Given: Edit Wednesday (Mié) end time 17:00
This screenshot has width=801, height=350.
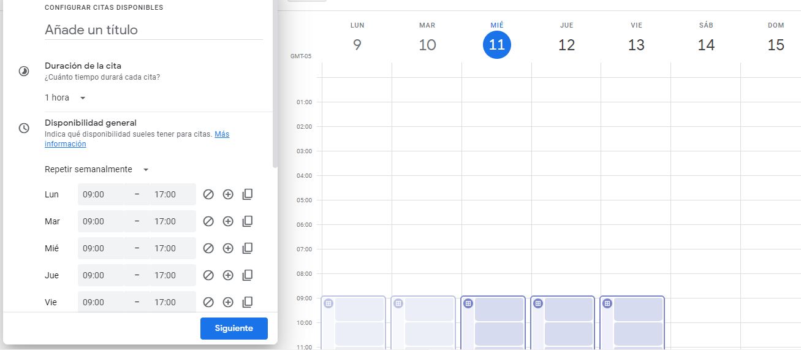Looking at the screenshot, I should 173,248.
